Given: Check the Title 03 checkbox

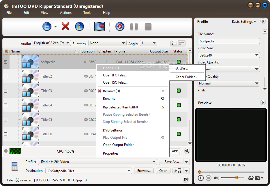Looking at the screenshot, I should coord(5,91).
